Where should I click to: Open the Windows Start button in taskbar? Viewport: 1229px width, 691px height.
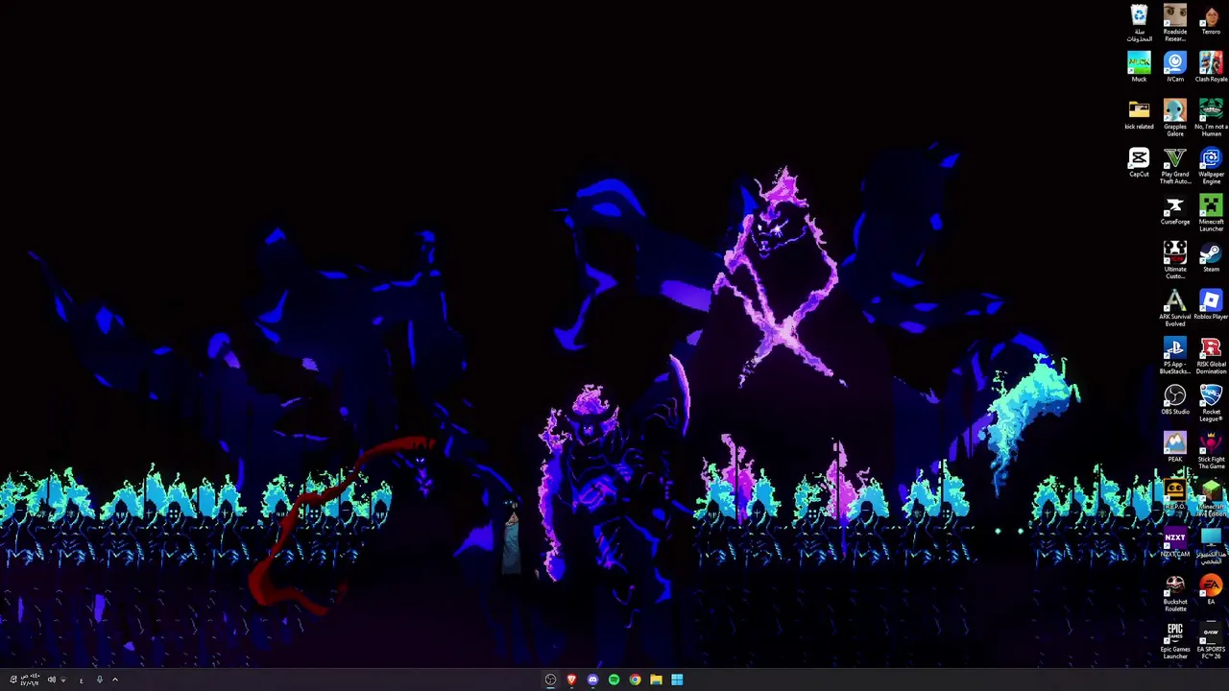coord(677,679)
